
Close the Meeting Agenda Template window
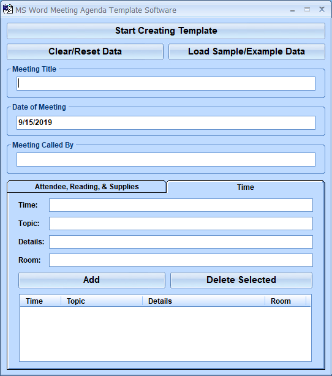point(322,10)
